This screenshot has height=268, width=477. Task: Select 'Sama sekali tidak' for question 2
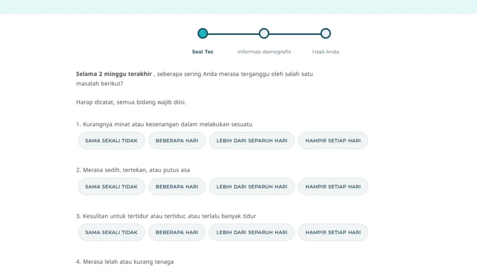111,187
